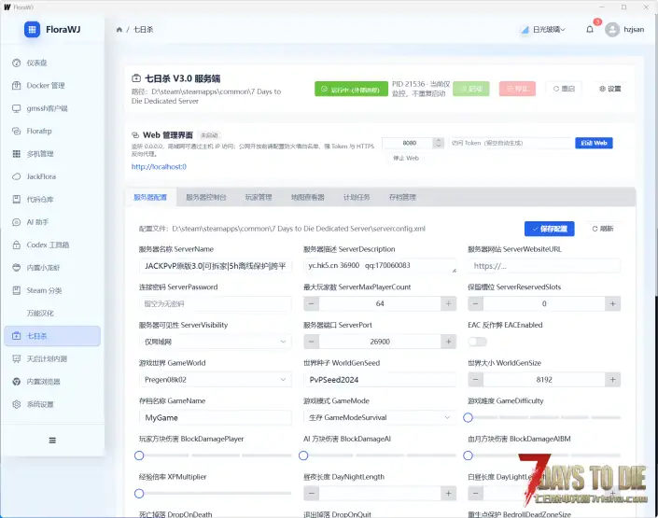The width and height of the screenshot is (658, 518).
Task: Select the Steam 分类 sidebar icon
Action: [17, 290]
